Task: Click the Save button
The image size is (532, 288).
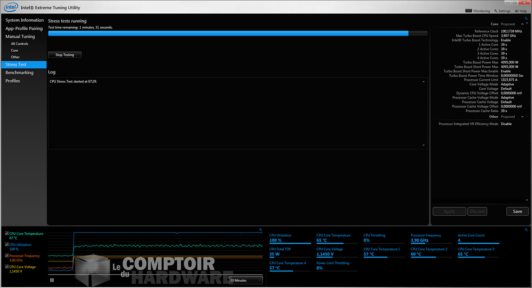Action: pyautogui.click(x=517, y=212)
